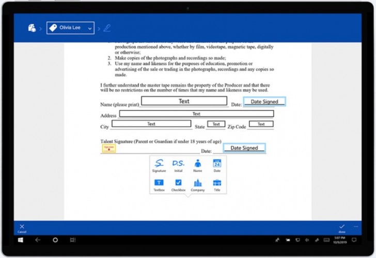Image resolution: width=376 pixels, height=258 pixels.
Task: Click the Name Text field
Action: pos(184,101)
